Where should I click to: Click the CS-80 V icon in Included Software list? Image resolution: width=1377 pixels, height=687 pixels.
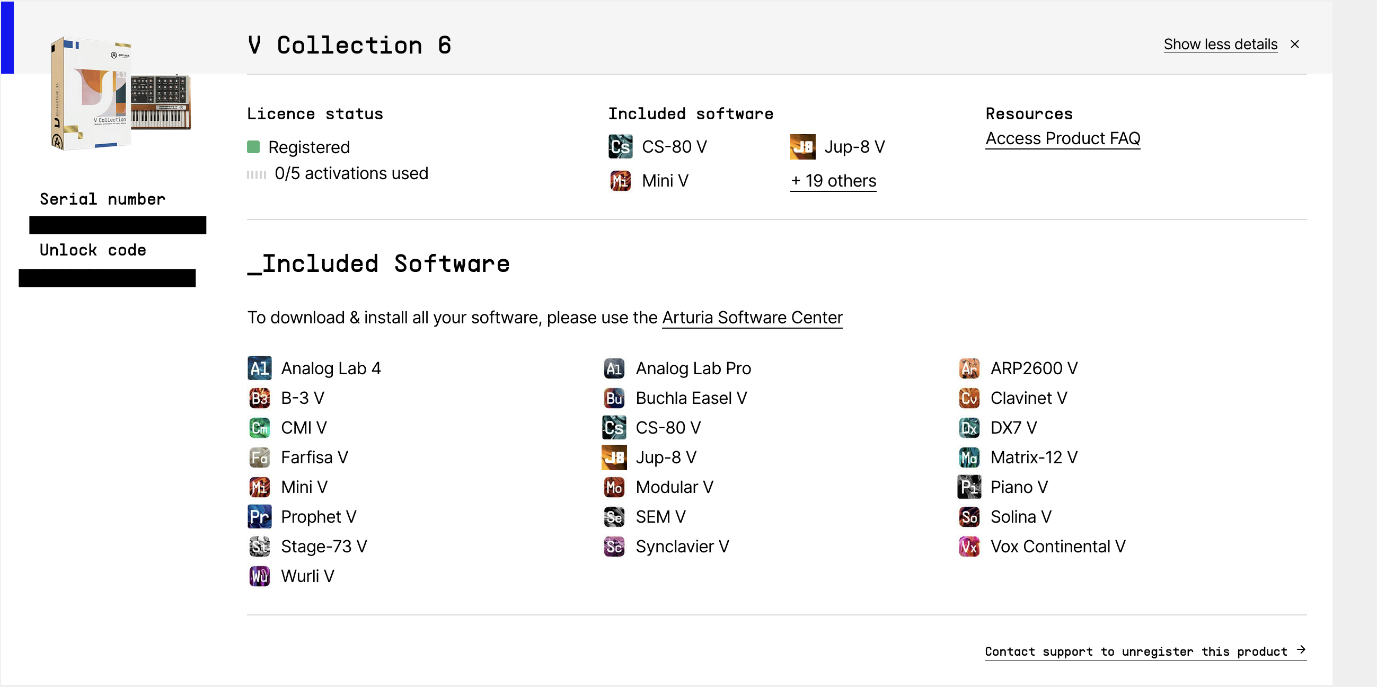tap(614, 428)
